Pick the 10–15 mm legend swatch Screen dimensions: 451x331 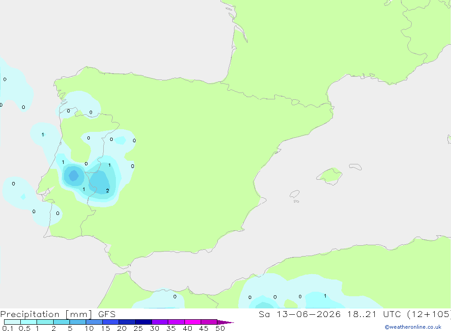pyautogui.click(x=94, y=322)
